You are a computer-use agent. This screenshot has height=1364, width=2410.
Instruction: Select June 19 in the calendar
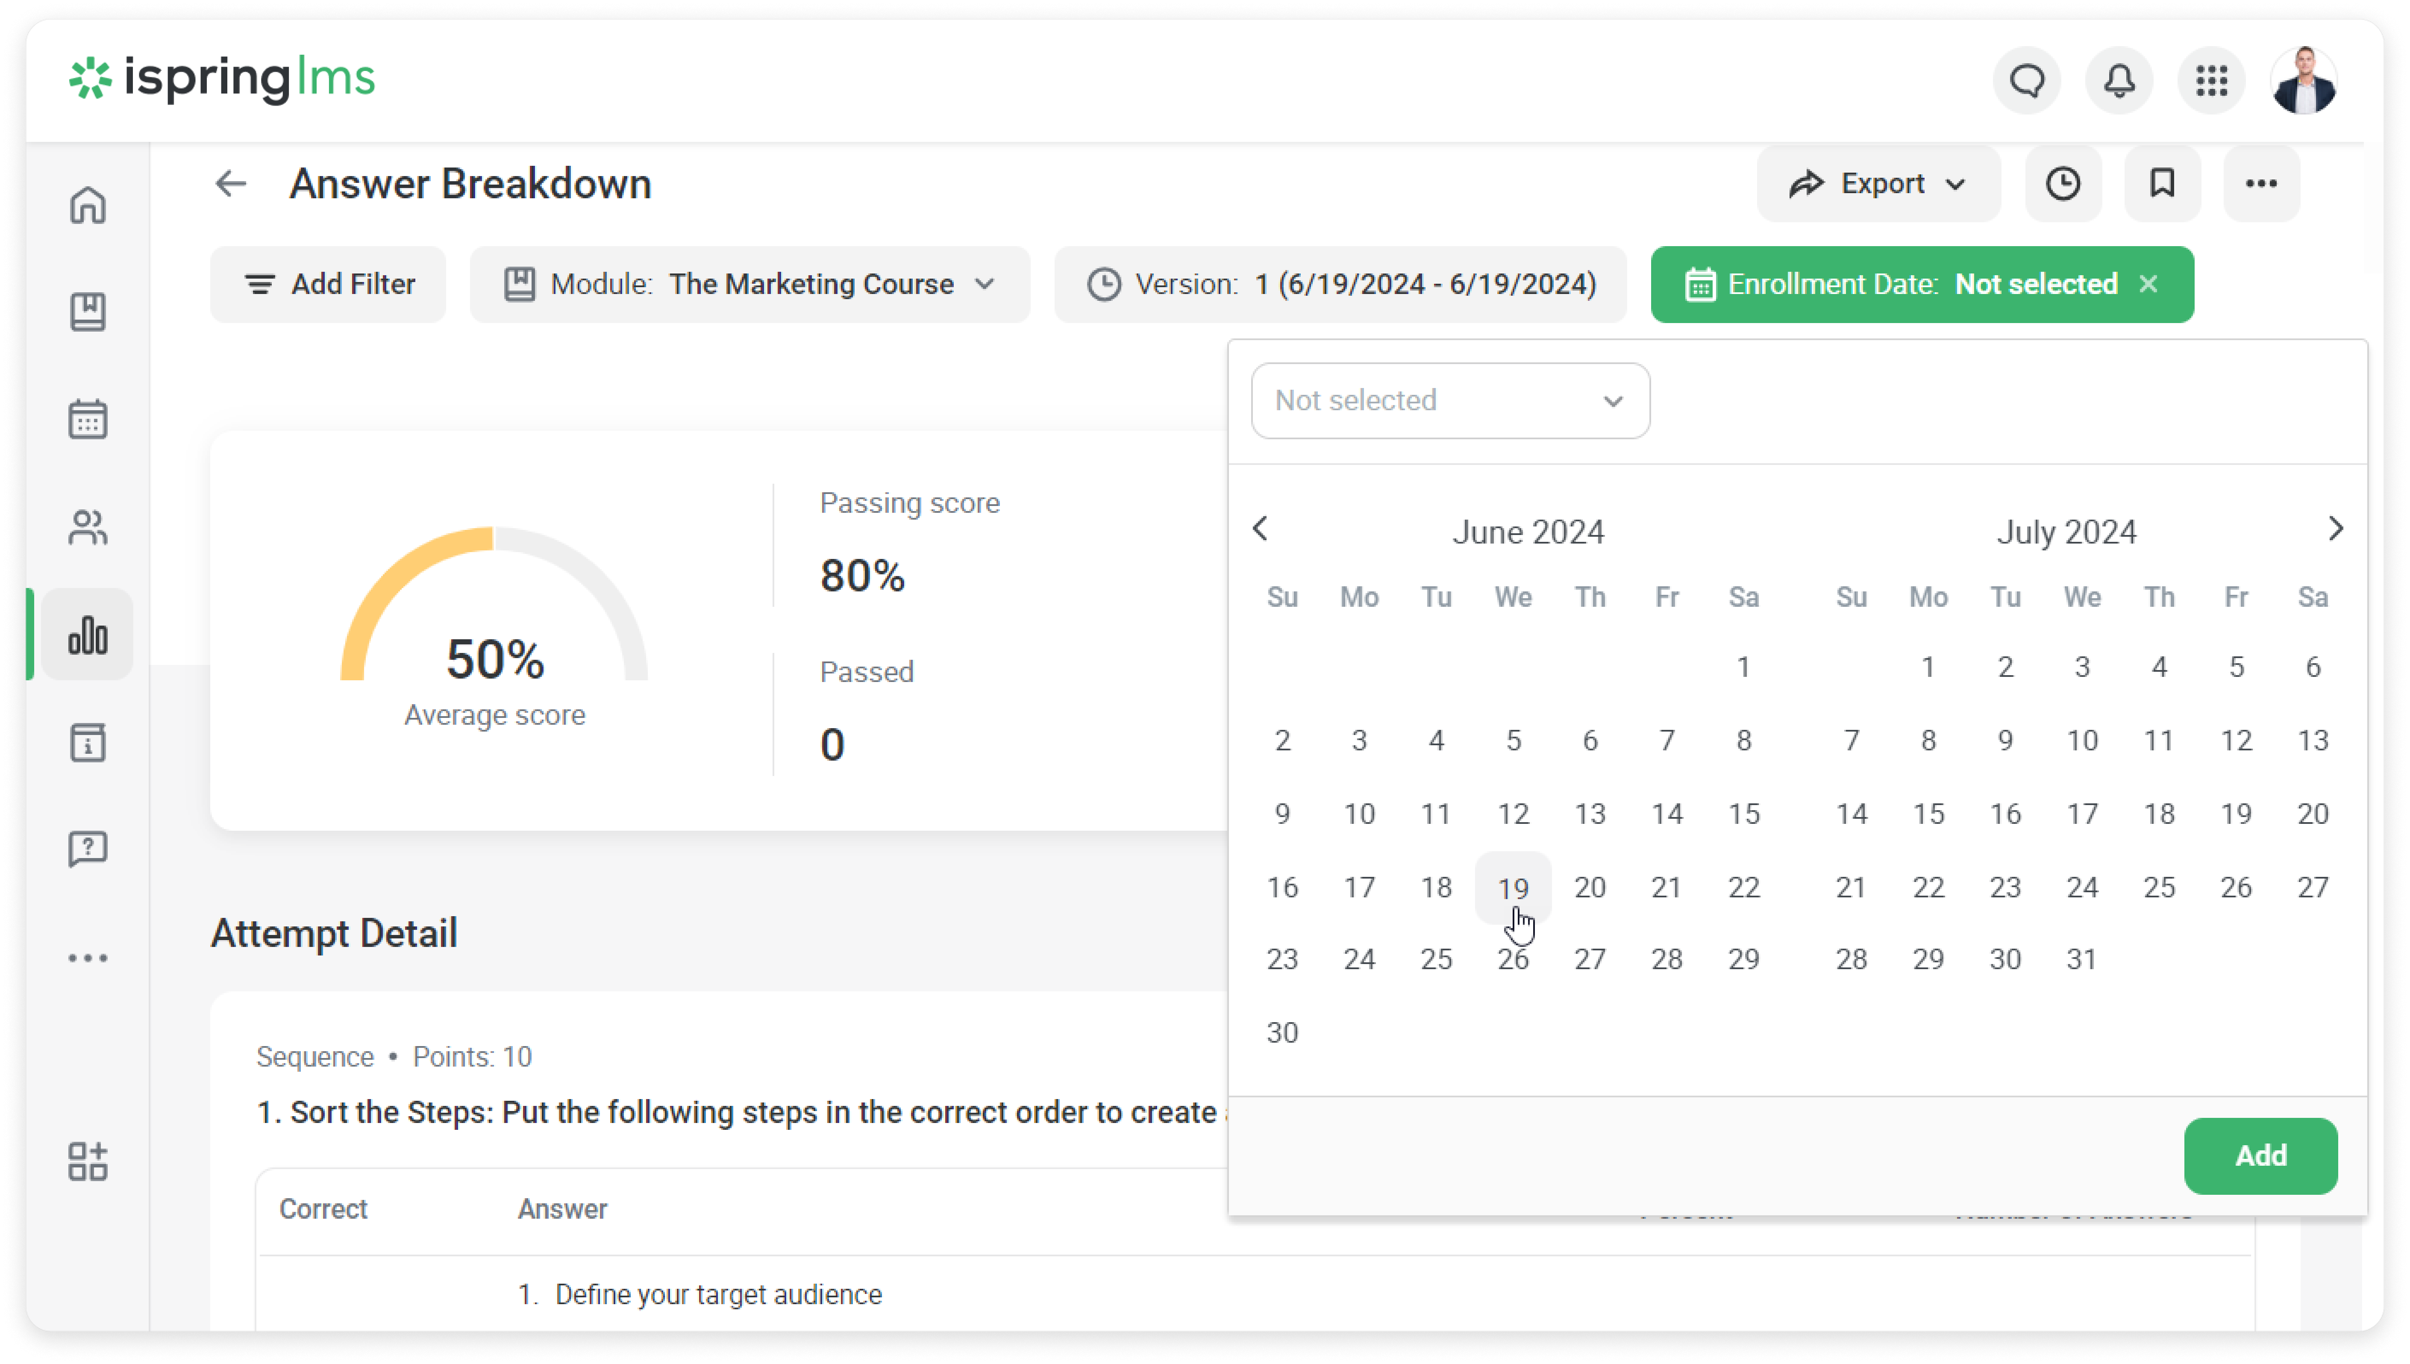tap(1513, 887)
